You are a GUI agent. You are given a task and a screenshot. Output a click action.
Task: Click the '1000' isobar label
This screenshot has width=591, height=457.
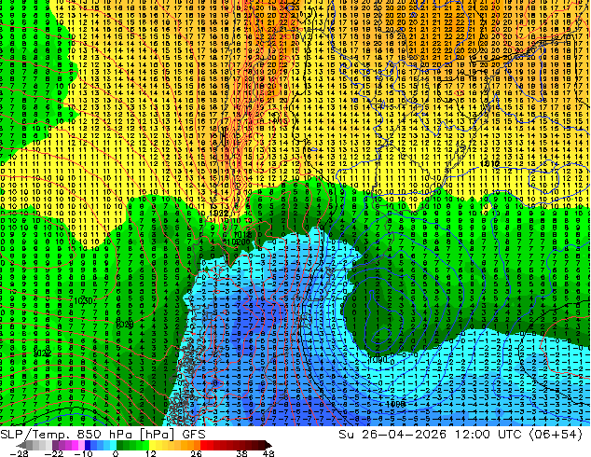click(378, 360)
